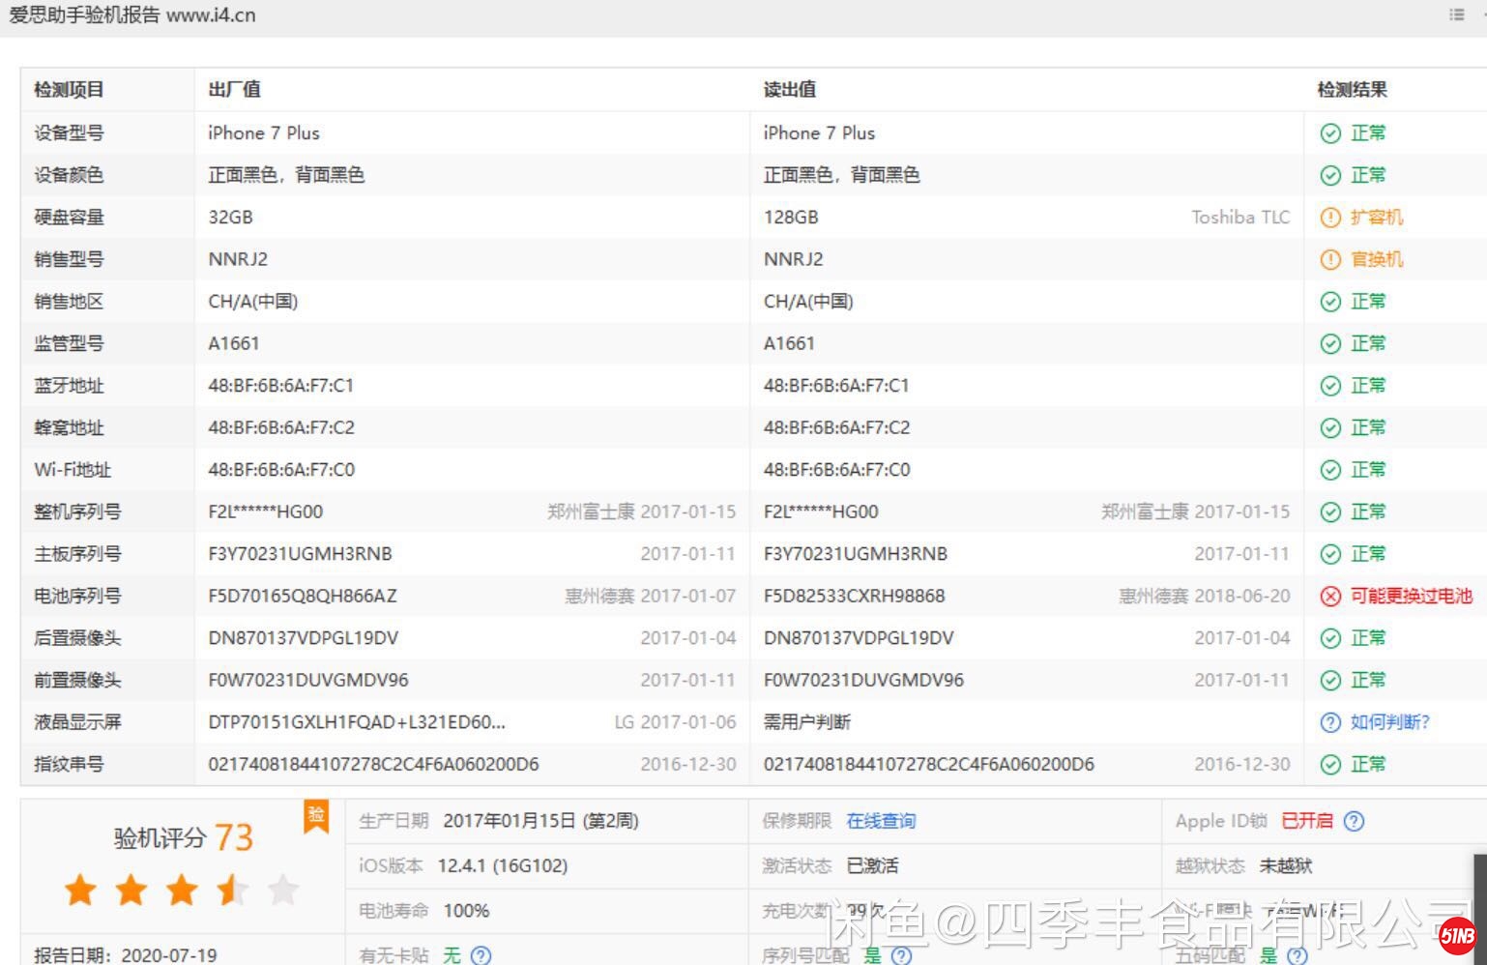This screenshot has height=965, width=1487.
Task: Open the 在线查询 warranty link
Action: [x=880, y=821]
